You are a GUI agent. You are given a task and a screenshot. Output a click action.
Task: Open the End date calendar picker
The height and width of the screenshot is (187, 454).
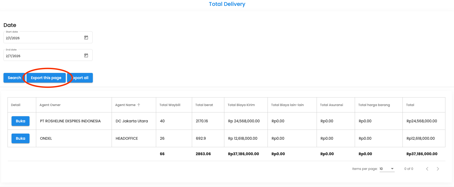[x=86, y=56]
